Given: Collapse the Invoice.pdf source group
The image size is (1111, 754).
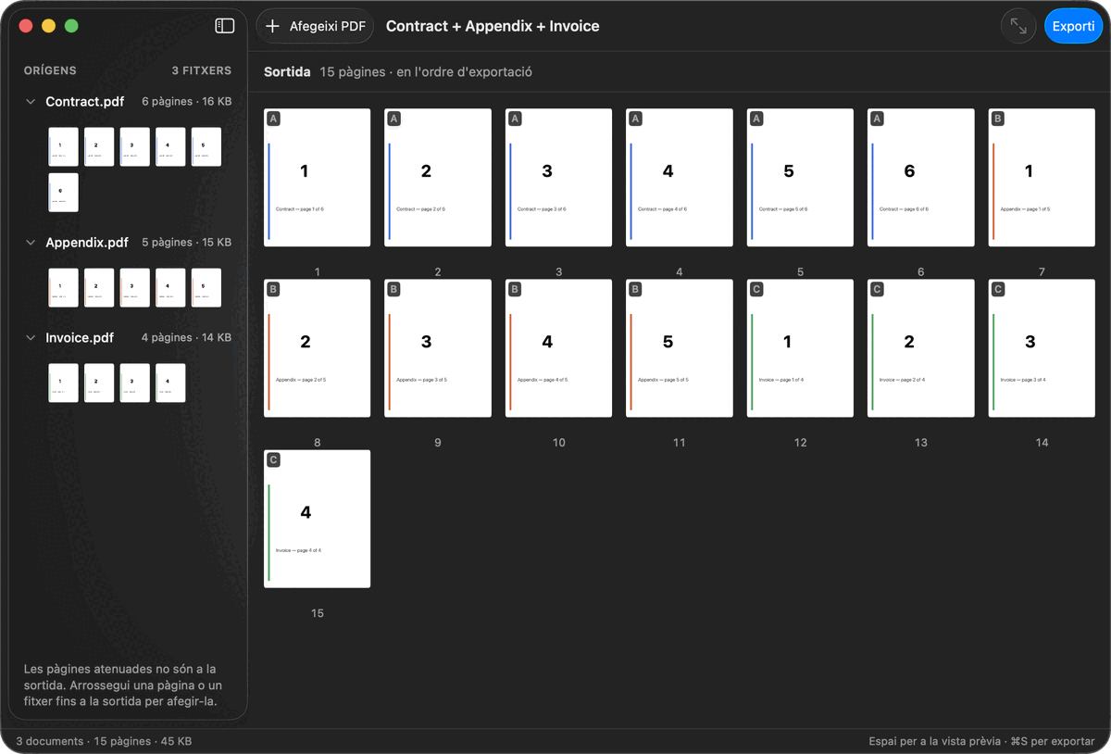Looking at the screenshot, I should click(x=31, y=338).
